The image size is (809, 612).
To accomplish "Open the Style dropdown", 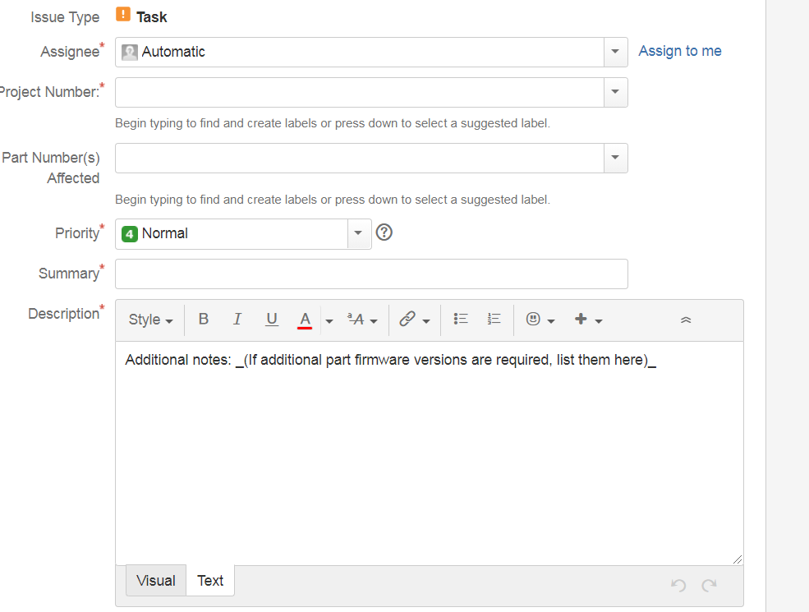I will click(x=150, y=320).
